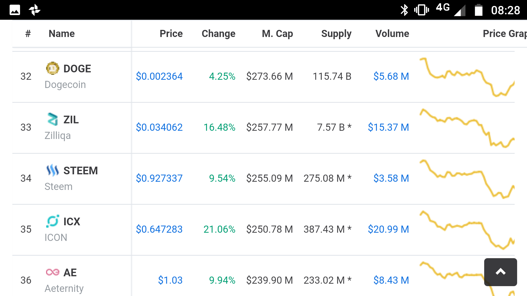This screenshot has width=527, height=296.
Task: Select the 387.43 M * supply cell
Action: 327,229
